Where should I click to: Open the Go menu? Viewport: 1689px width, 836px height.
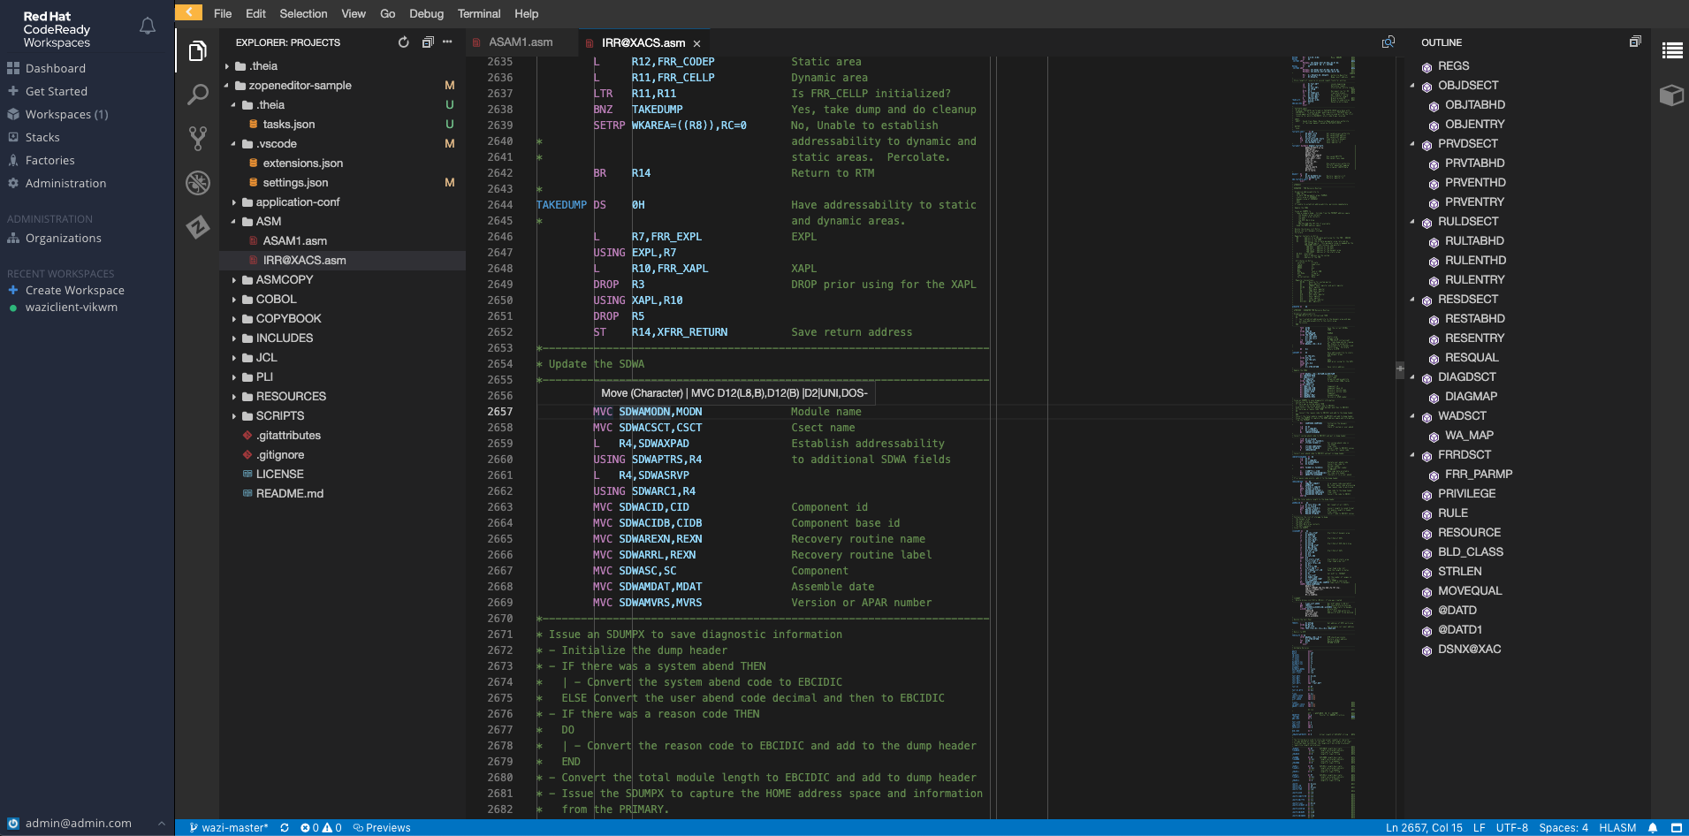(x=387, y=13)
